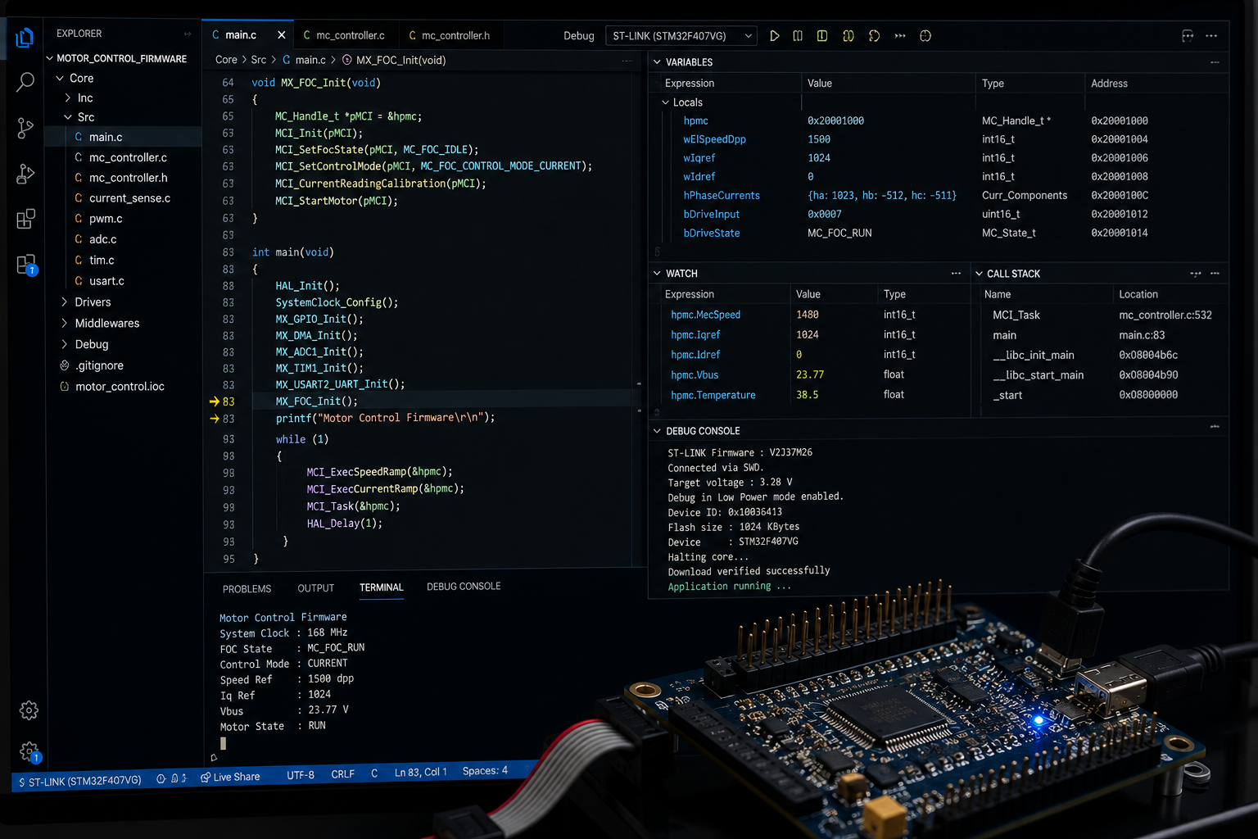This screenshot has height=839, width=1258.
Task: Open the Watch panel more actions ellipsis
Action: (x=956, y=274)
